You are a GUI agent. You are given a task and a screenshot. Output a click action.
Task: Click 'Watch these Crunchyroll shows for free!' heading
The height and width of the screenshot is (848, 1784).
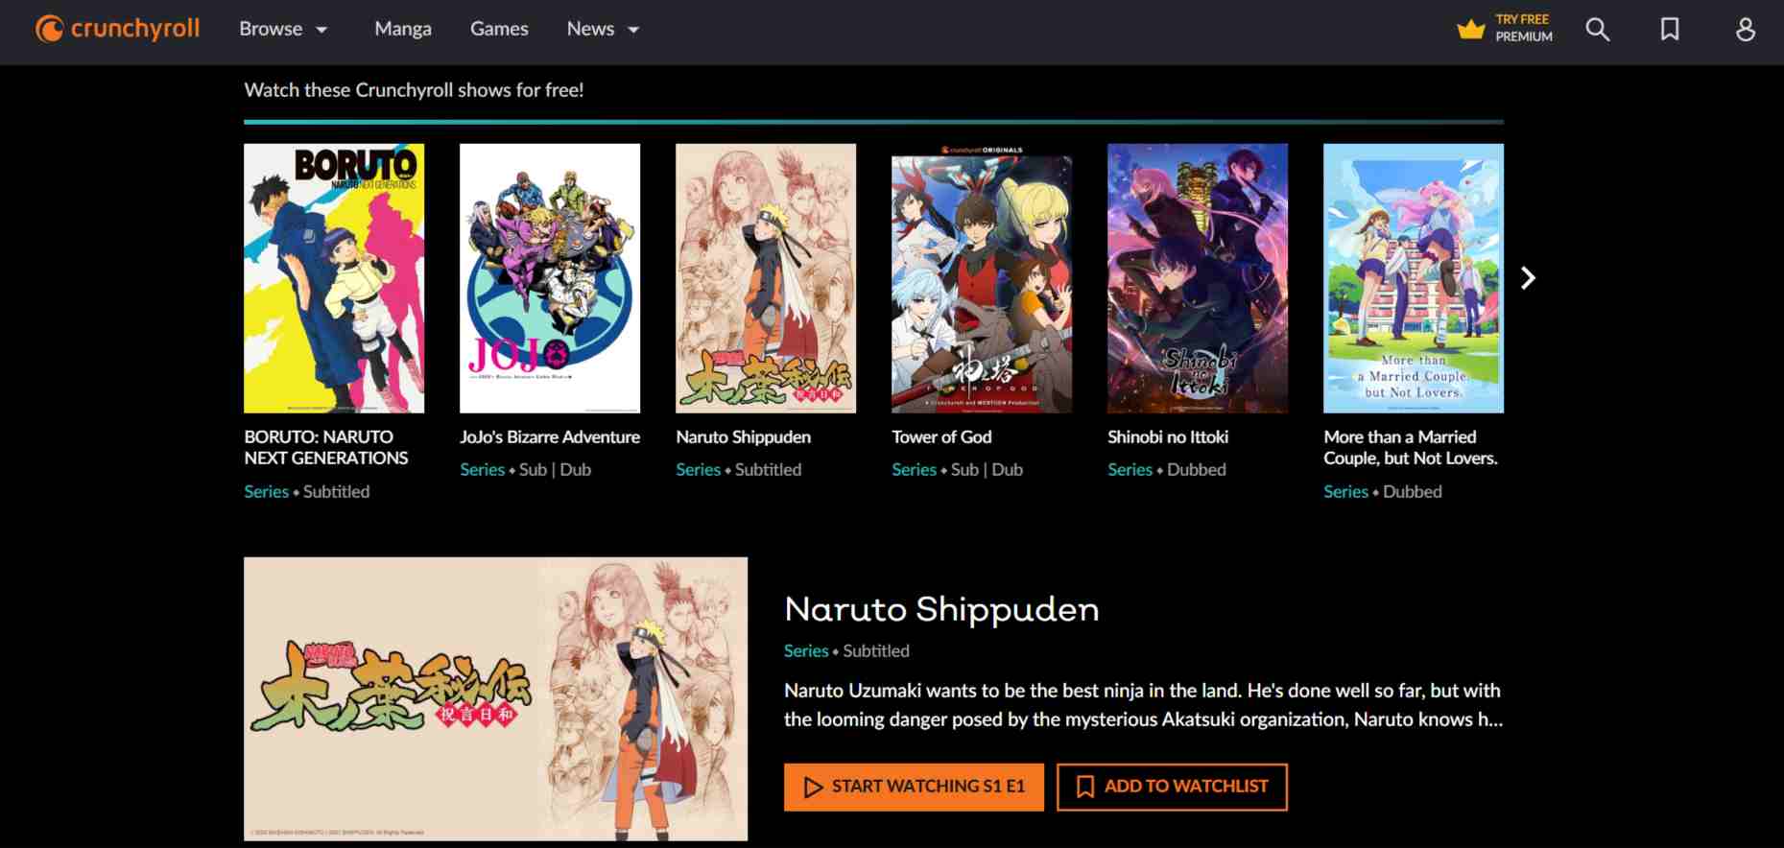(x=414, y=90)
